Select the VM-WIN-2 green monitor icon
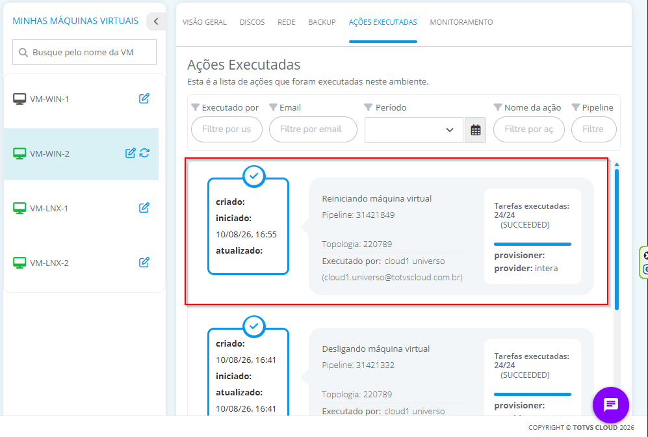 coord(19,153)
